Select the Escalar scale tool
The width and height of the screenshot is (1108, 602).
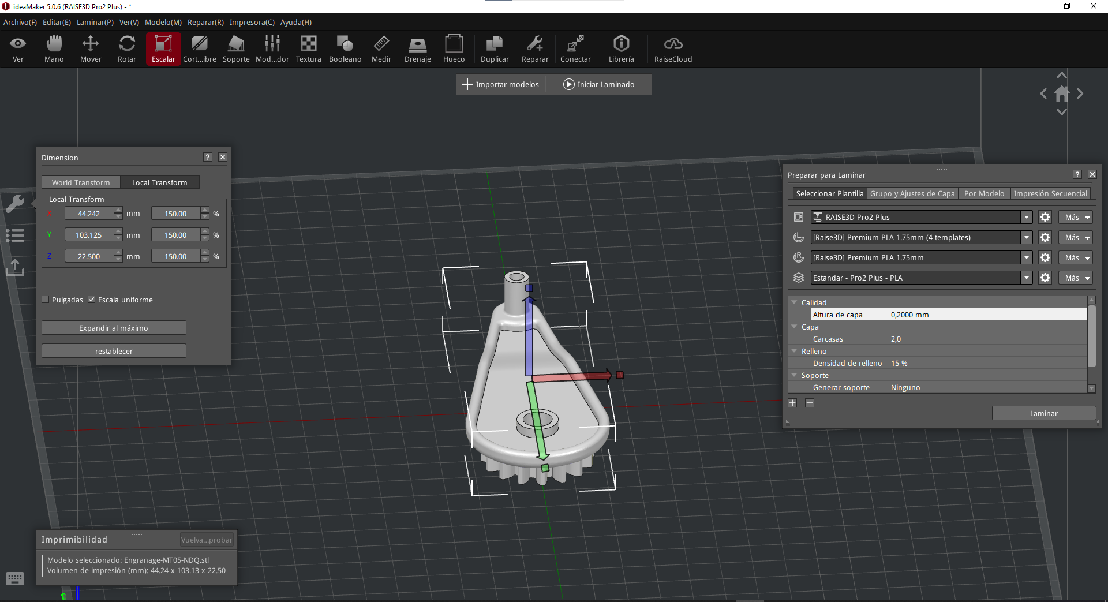pyautogui.click(x=163, y=49)
